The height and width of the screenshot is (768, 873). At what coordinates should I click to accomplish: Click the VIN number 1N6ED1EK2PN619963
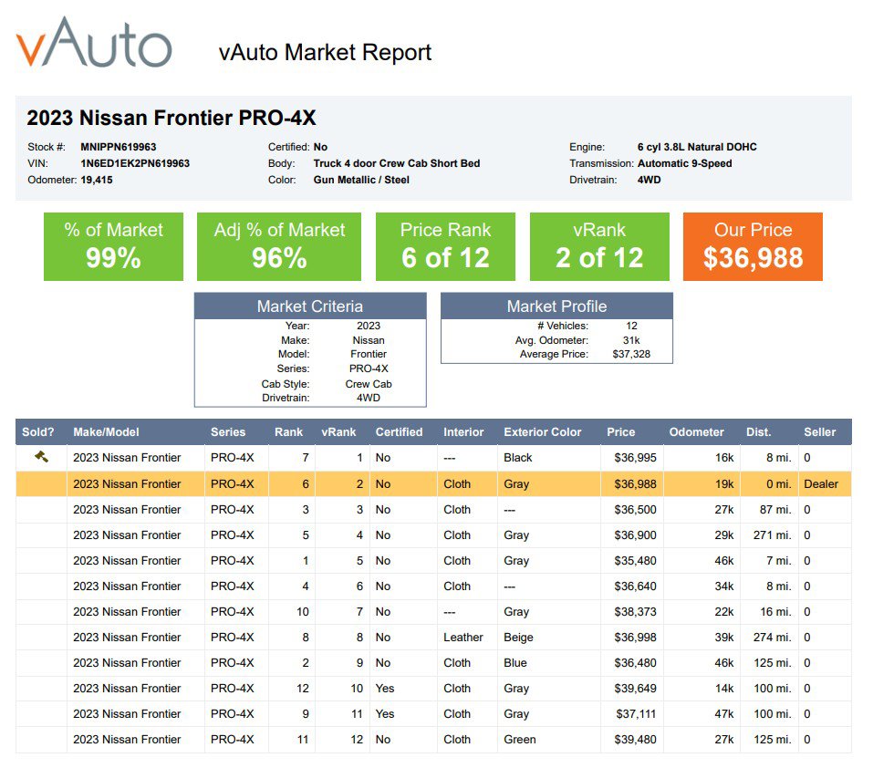pyautogui.click(x=135, y=163)
